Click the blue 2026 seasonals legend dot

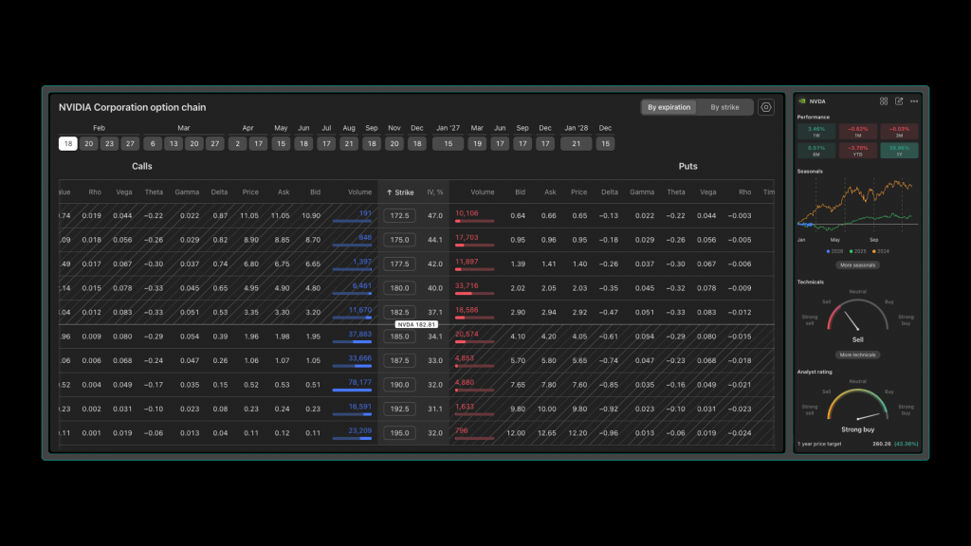click(827, 251)
